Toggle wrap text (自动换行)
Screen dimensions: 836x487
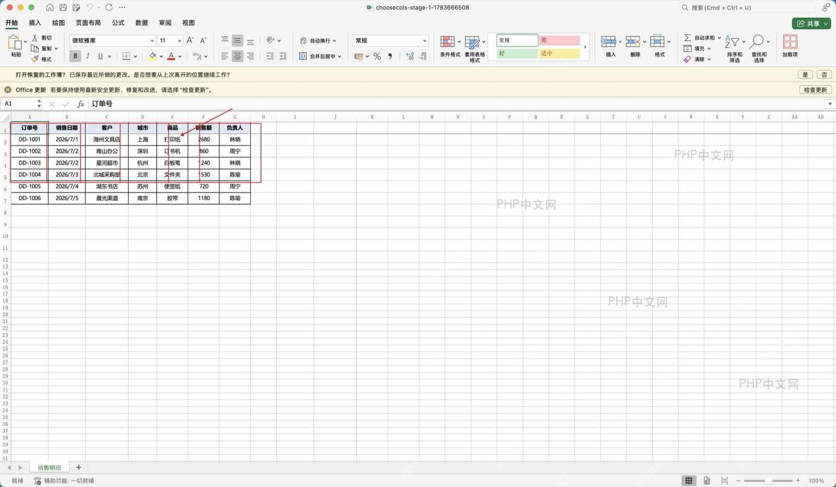tap(318, 40)
